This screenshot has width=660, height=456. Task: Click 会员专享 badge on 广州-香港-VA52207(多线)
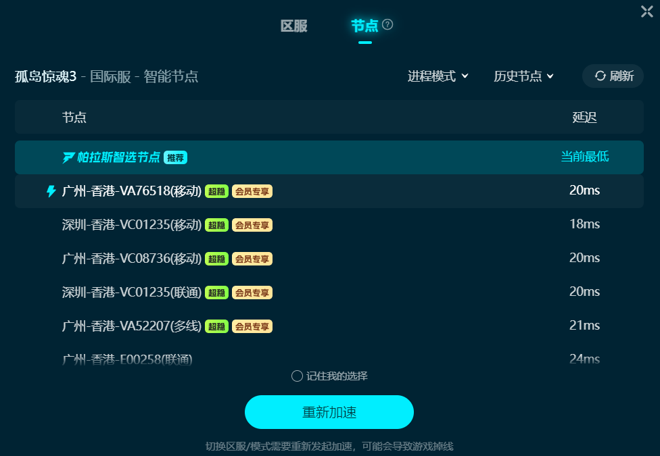pyautogui.click(x=252, y=326)
